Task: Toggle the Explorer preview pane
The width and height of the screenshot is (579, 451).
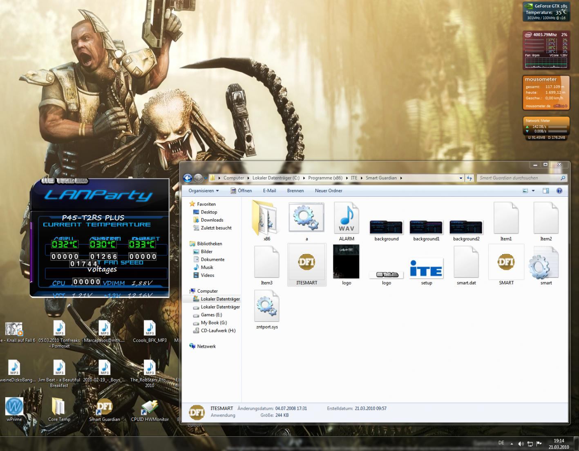Action: pos(545,191)
